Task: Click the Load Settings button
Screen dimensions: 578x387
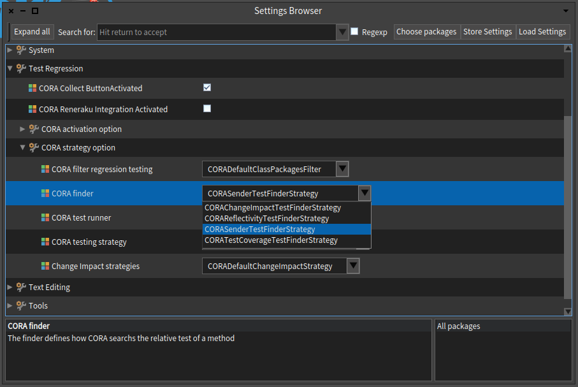Action: click(542, 32)
